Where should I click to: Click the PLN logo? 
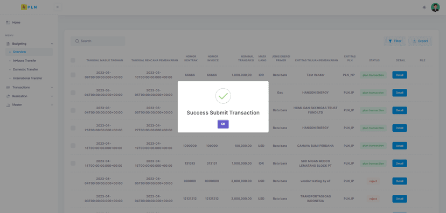click(29, 7)
